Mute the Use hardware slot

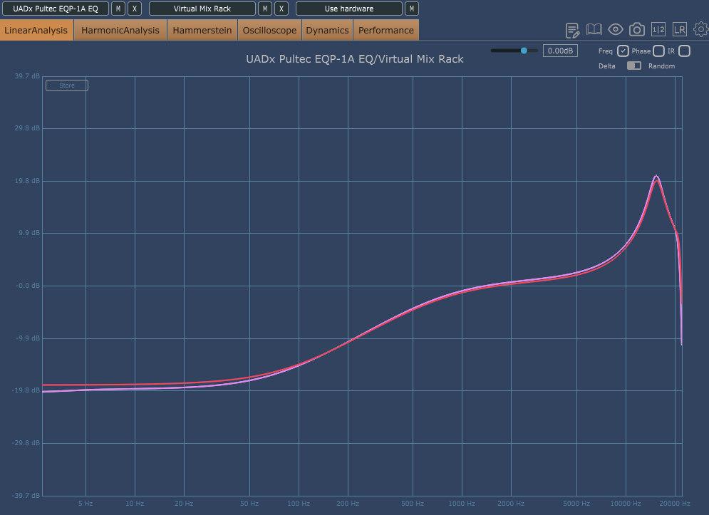[411, 9]
